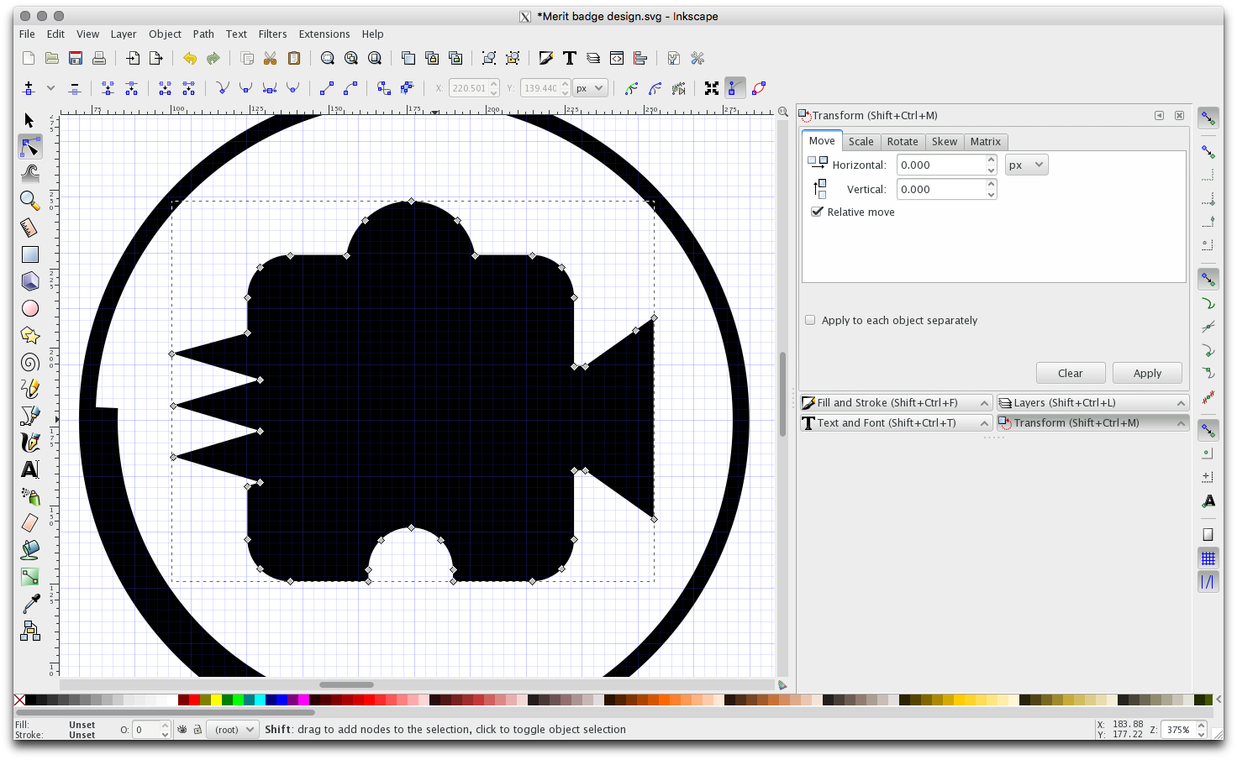Choose the Zoom magnifier tool

click(29, 201)
